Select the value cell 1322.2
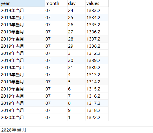 tap(97, 117)
